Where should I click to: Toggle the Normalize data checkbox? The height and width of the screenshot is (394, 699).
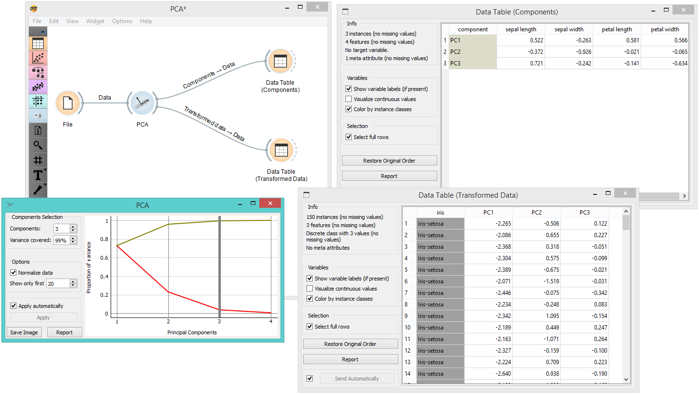point(13,273)
